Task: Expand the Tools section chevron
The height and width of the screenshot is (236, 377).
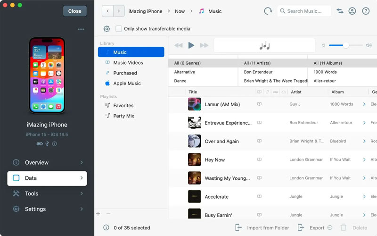Action: [82, 194]
